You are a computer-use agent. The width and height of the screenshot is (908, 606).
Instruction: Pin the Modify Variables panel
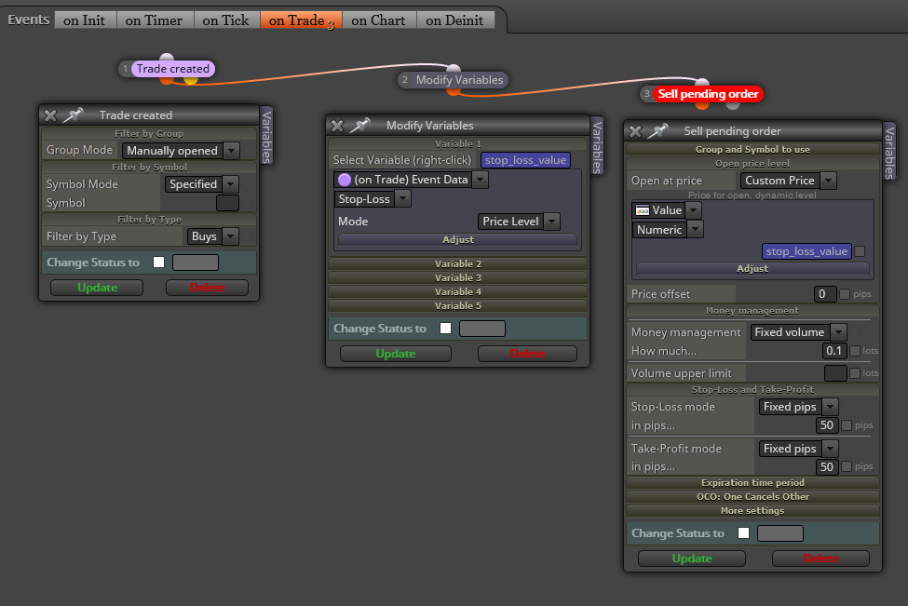point(359,125)
